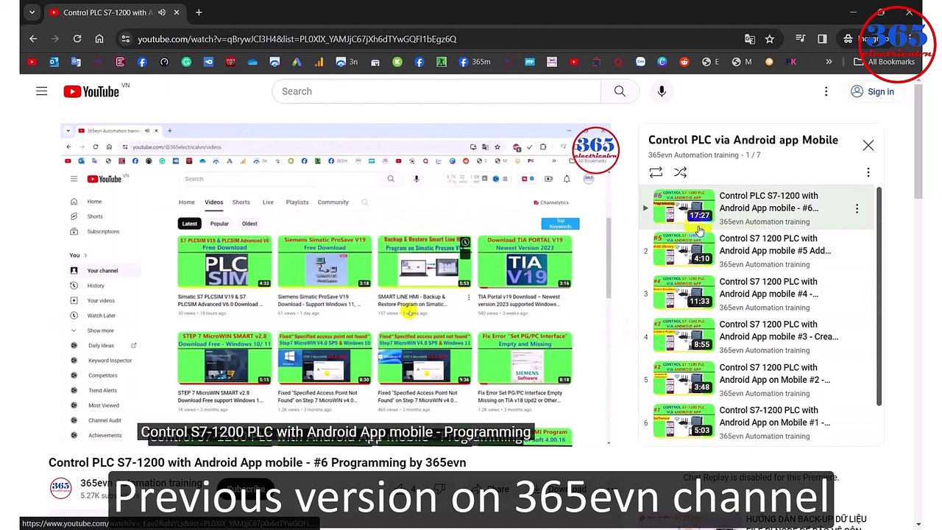Toggle loop playlist
Image resolution: width=942 pixels, height=530 pixels.
(x=656, y=173)
